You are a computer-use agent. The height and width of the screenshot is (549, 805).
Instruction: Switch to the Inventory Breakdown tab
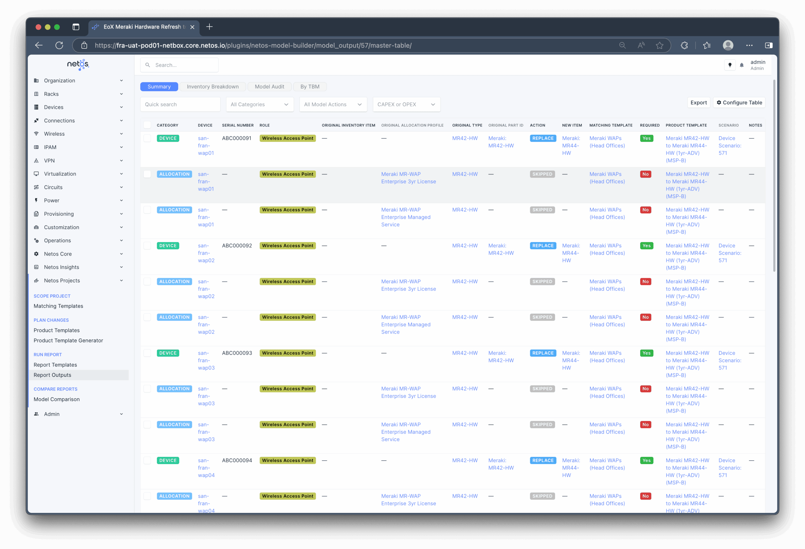pyautogui.click(x=213, y=86)
